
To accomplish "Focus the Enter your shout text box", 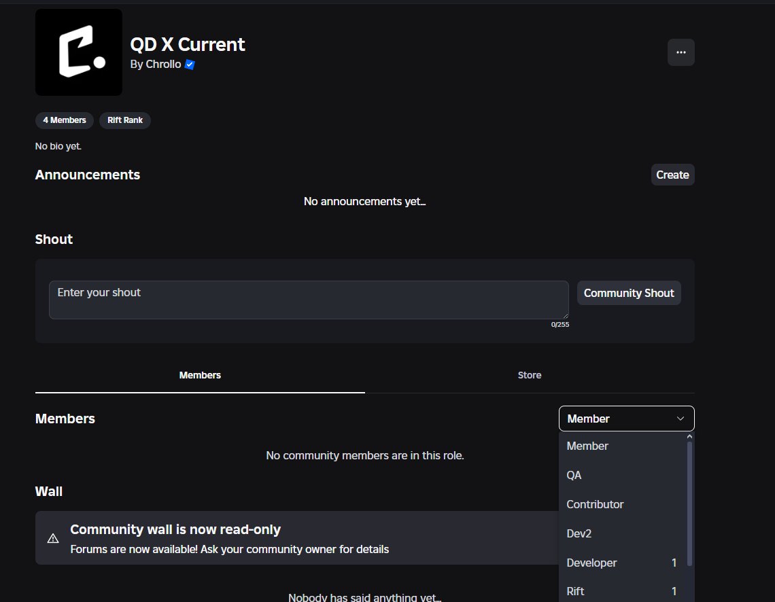I will (x=309, y=300).
